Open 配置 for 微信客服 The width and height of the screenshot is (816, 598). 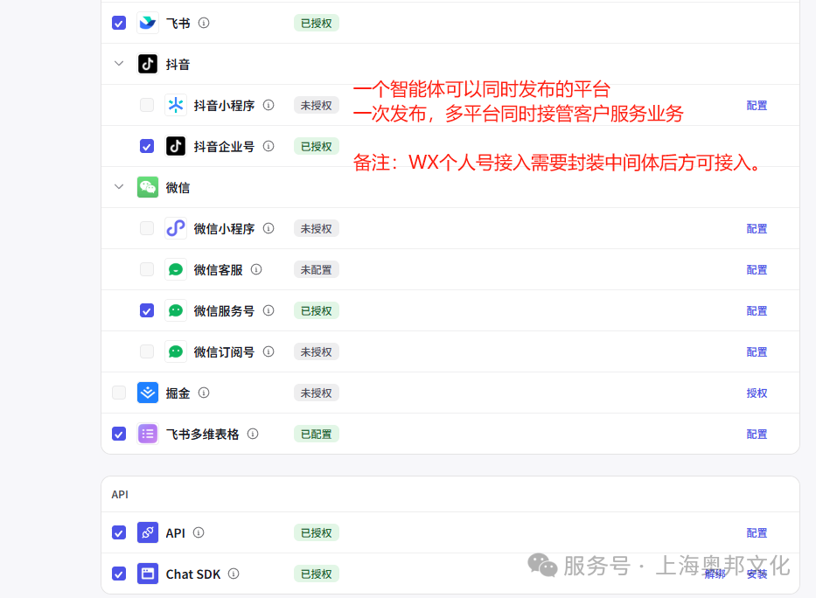[756, 269]
